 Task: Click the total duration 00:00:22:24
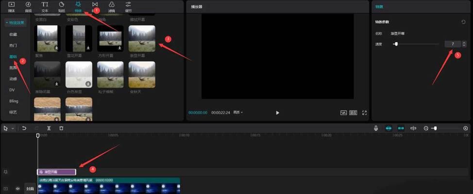click(x=220, y=113)
